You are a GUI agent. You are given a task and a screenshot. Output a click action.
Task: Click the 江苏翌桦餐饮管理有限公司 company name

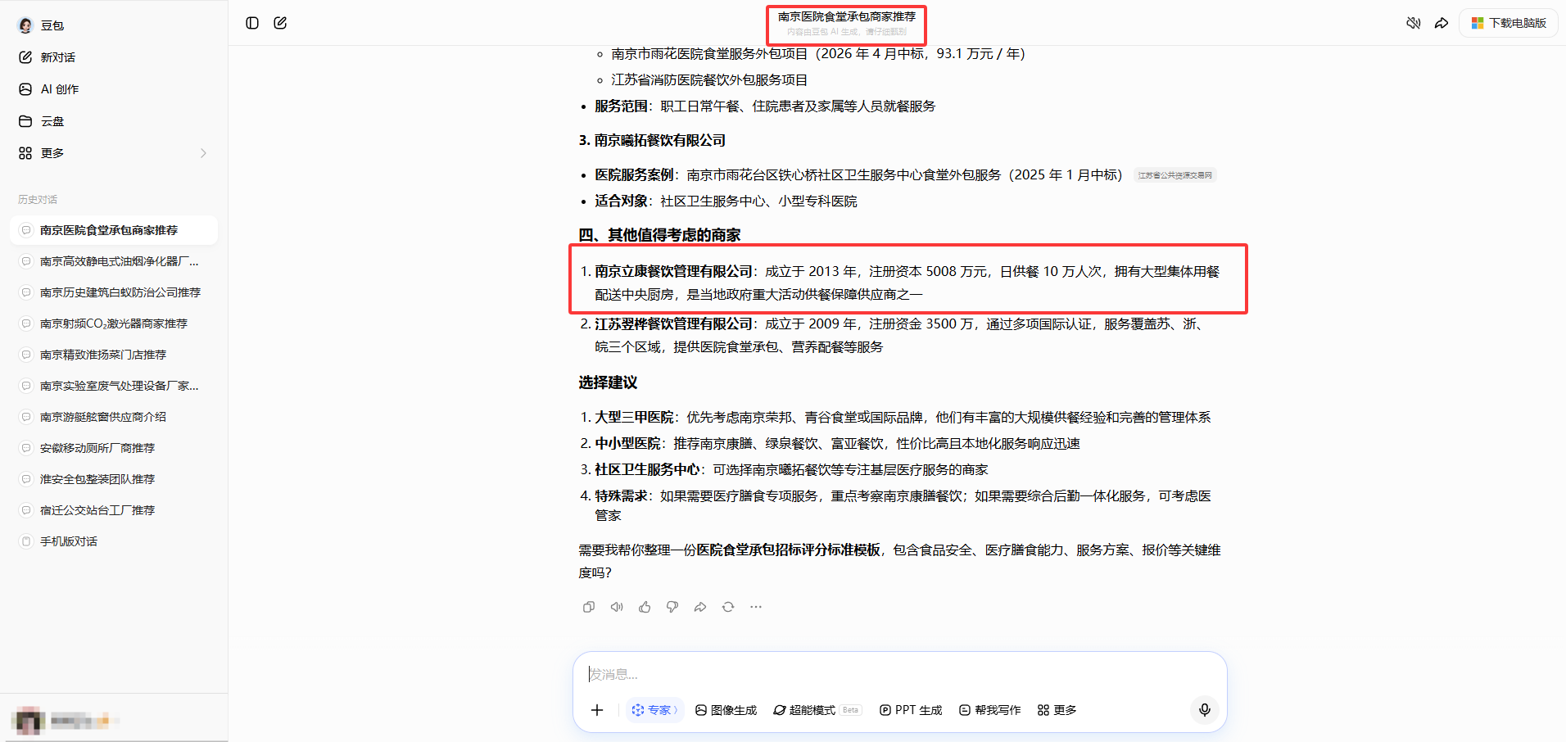pos(673,323)
